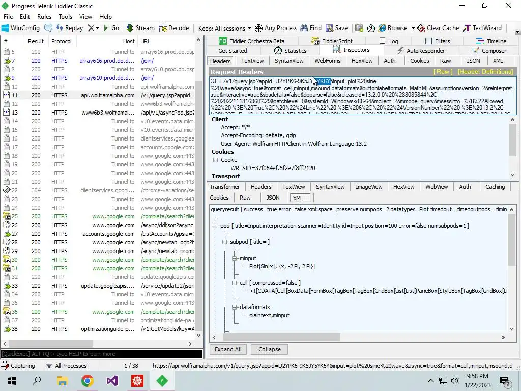Select session 38 optimizationguide row

click(x=98, y=329)
